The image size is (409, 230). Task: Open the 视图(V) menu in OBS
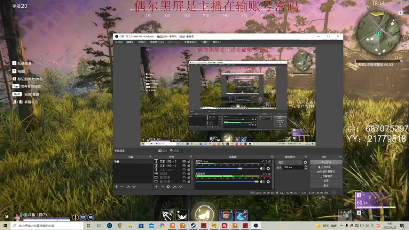click(142, 42)
